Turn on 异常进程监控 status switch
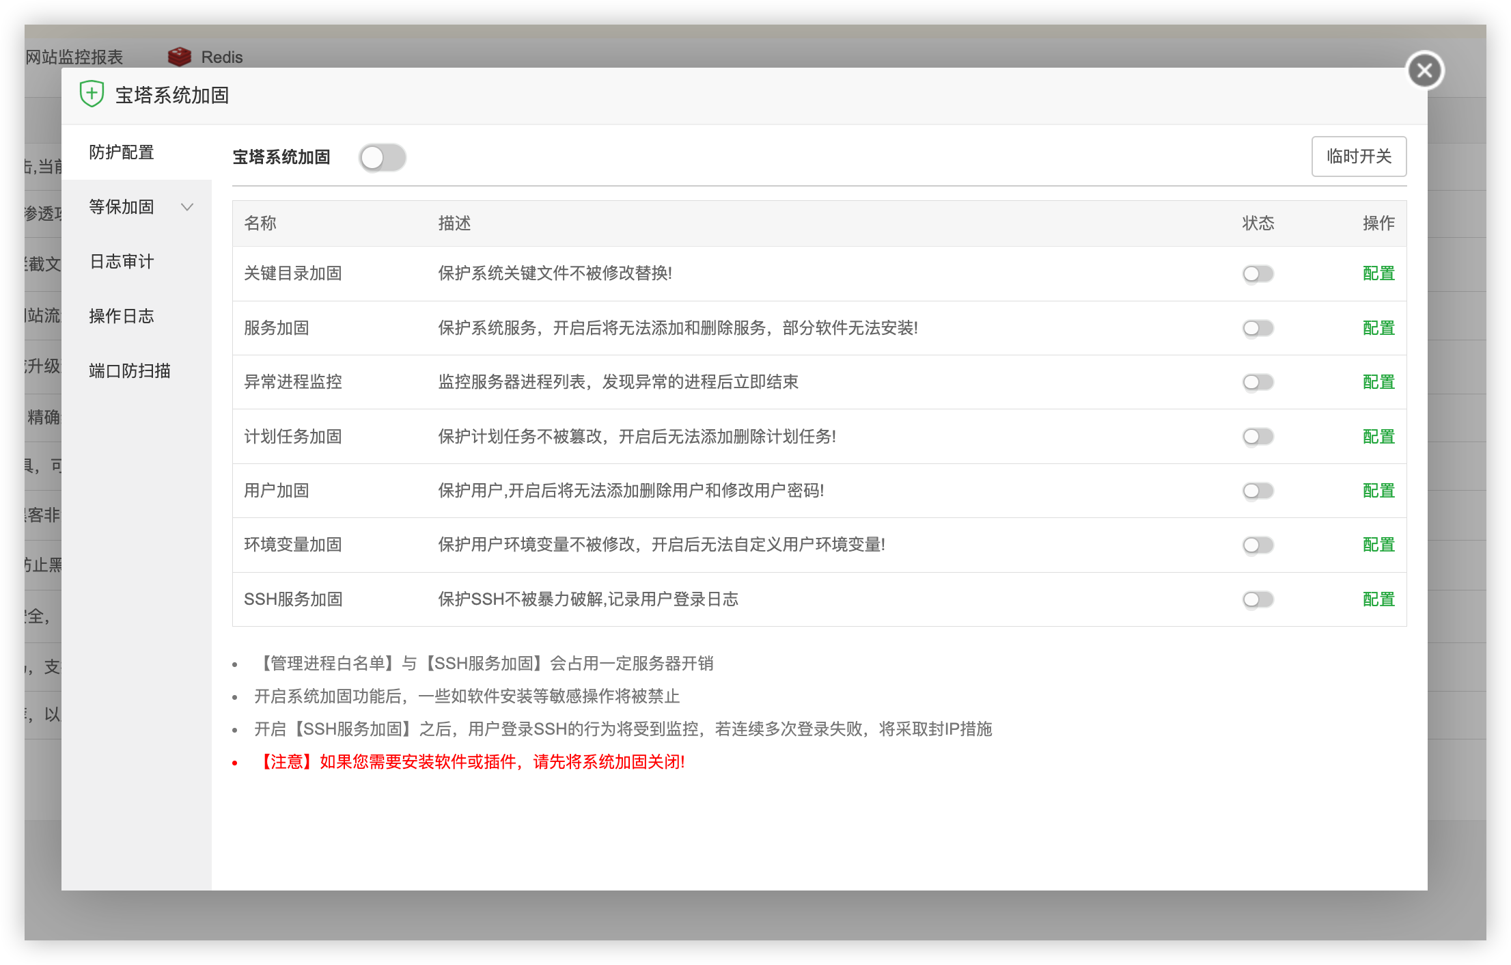Image resolution: width=1511 pixels, height=965 pixels. pyautogui.click(x=1258, y=382)
